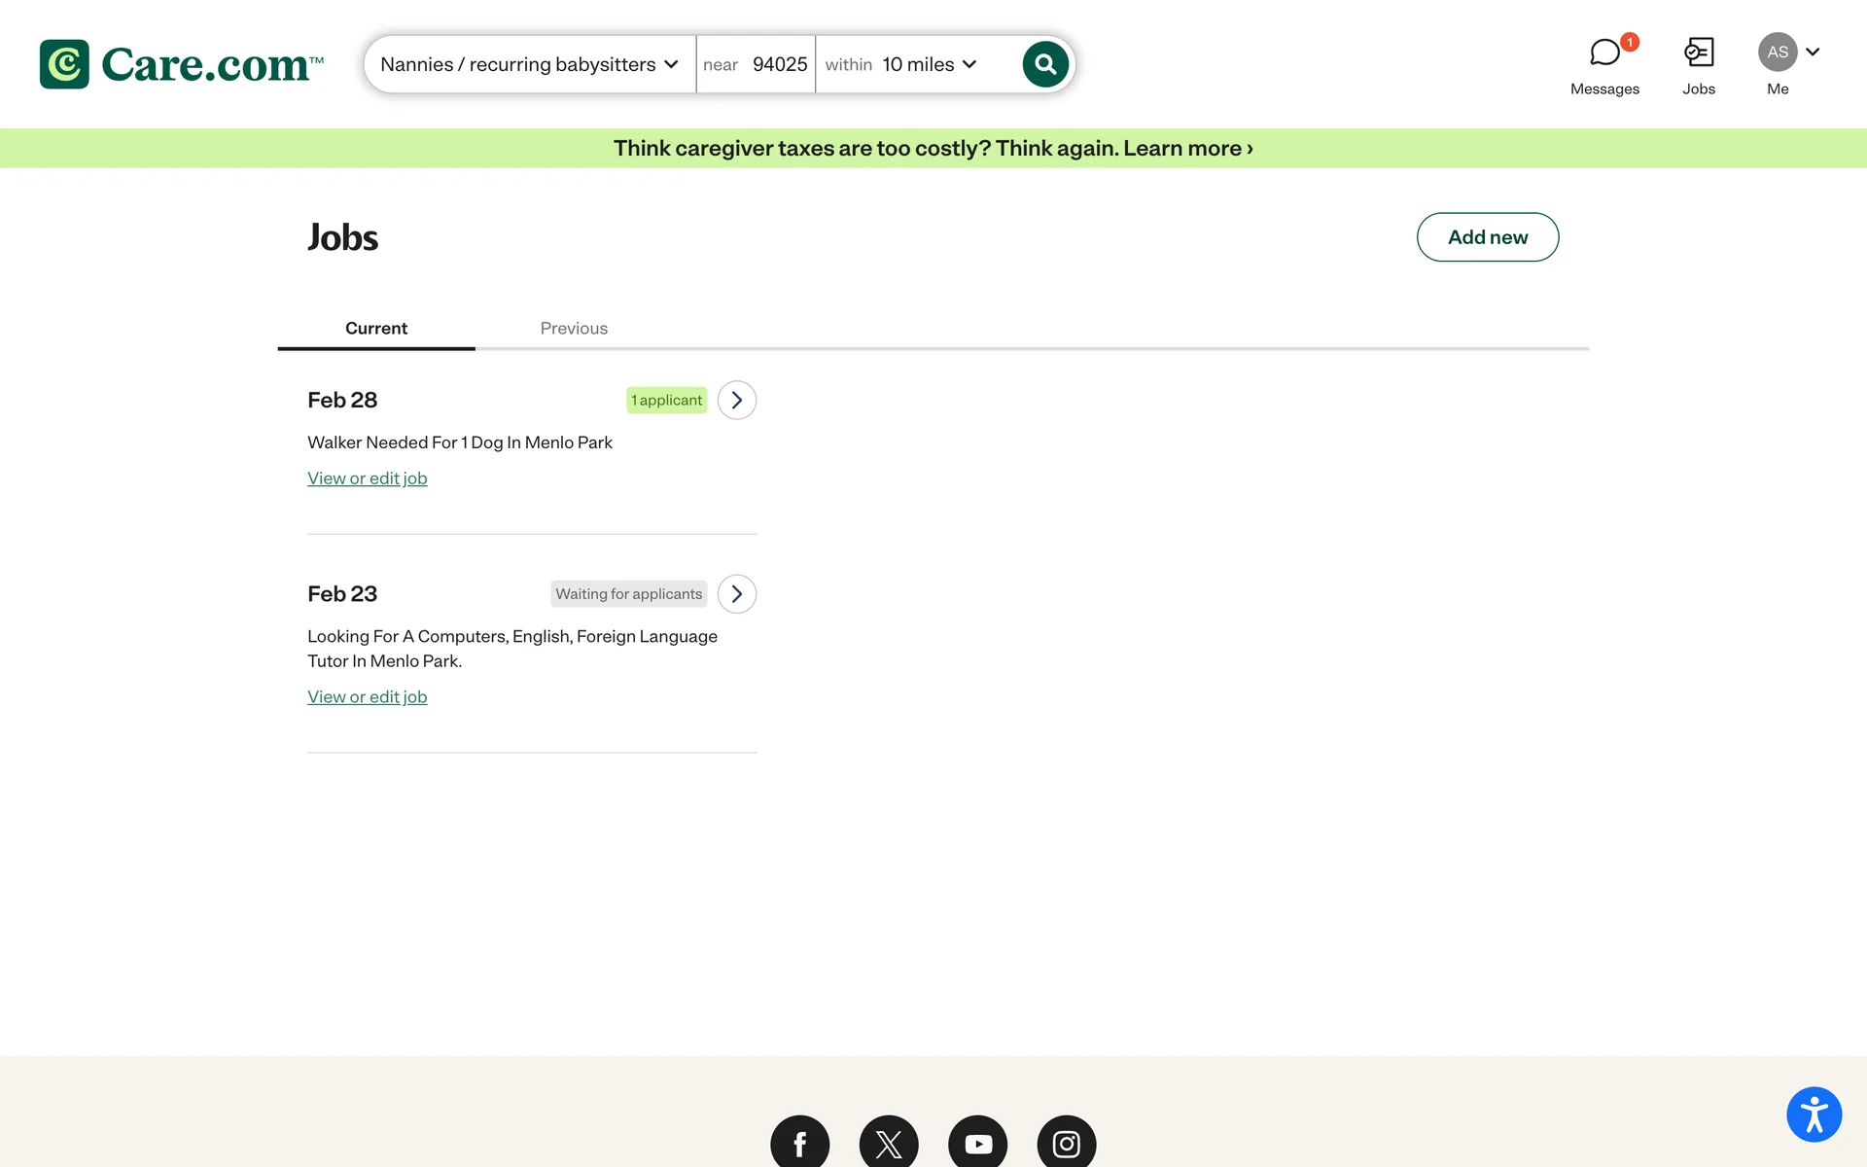Viewport: 1867px width, 1167px height.
Task: Open the Jobs icon in header
Action: pos(1698,53)
